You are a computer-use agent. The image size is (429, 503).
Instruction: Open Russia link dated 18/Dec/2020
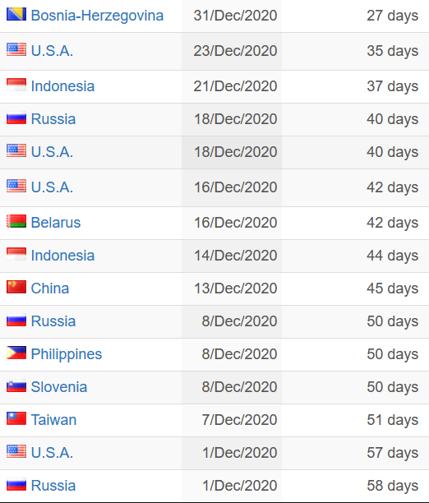pos(53,119)
